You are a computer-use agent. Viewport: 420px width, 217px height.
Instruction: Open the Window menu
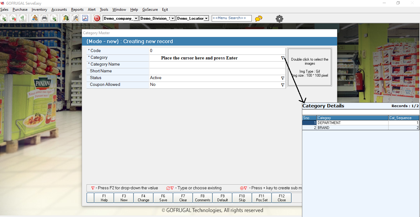[x=119, y=10]
